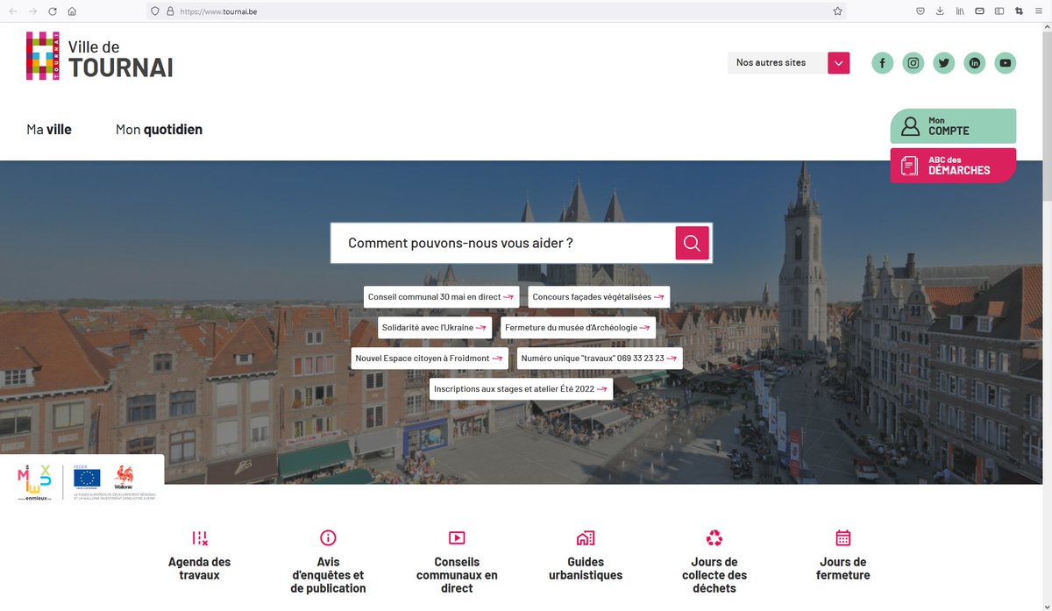Open Conseil communal 30 mai en direct

click(441, 297)
